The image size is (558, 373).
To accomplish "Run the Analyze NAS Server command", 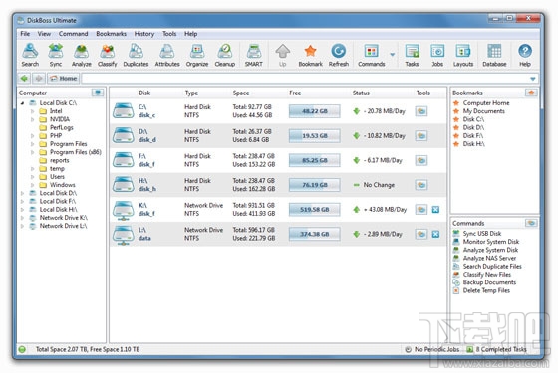I will coord(489,258).
